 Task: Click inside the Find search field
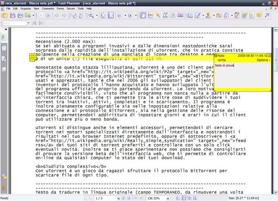point(15,23)
